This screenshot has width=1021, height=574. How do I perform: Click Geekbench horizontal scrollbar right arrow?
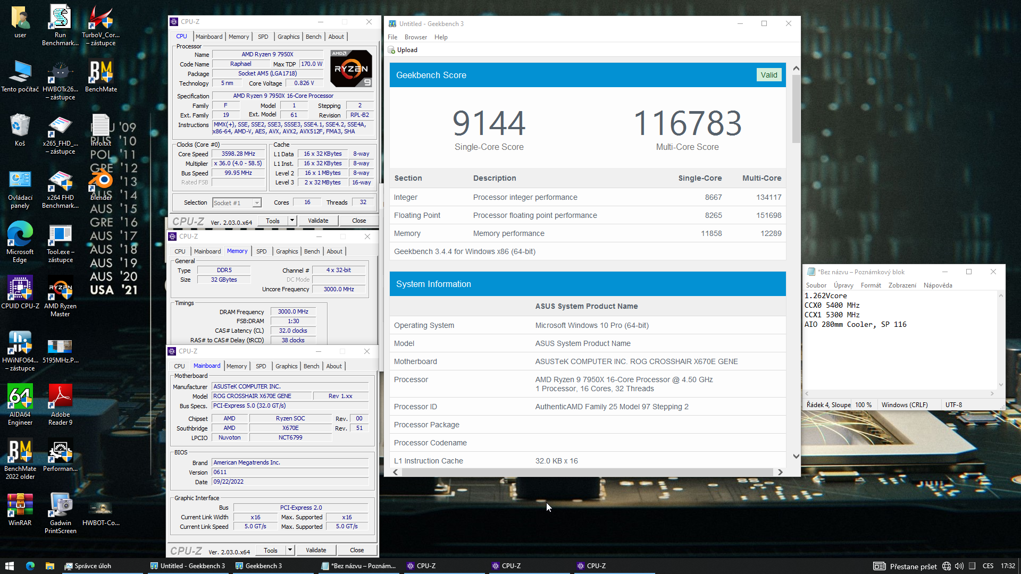click(x=780, y=472)
